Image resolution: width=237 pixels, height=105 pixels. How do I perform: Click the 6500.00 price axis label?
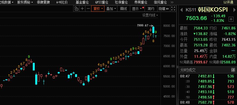(169, 56)
